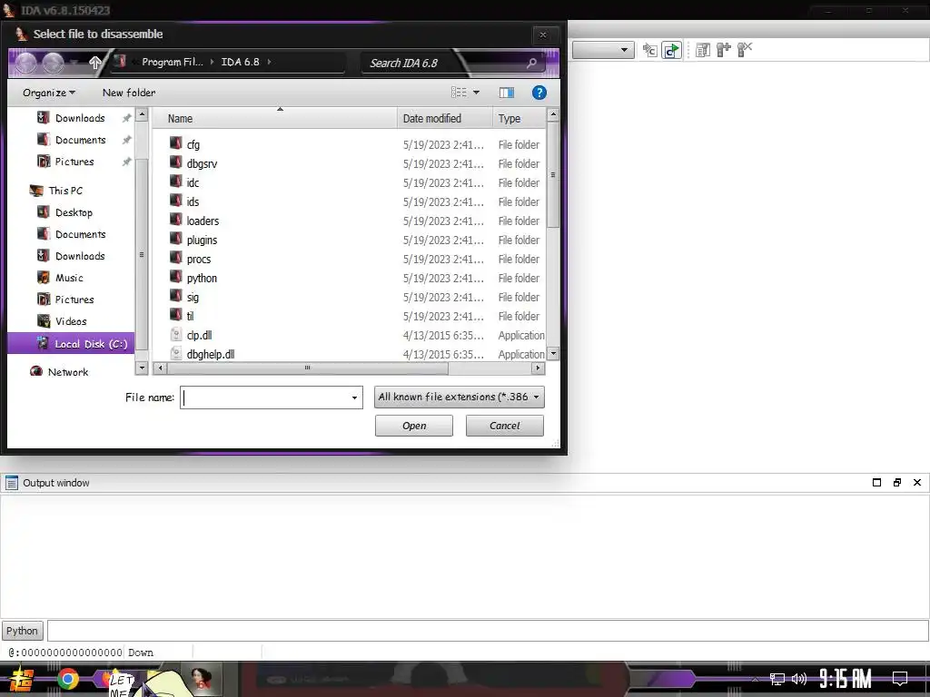Open the IDA toolbar combo box dropdown
Screen dimensions: 930x697
[x=623, y=51]
